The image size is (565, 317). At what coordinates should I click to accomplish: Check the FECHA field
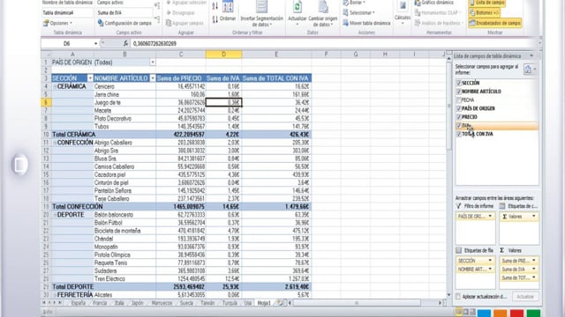(459, 100)
